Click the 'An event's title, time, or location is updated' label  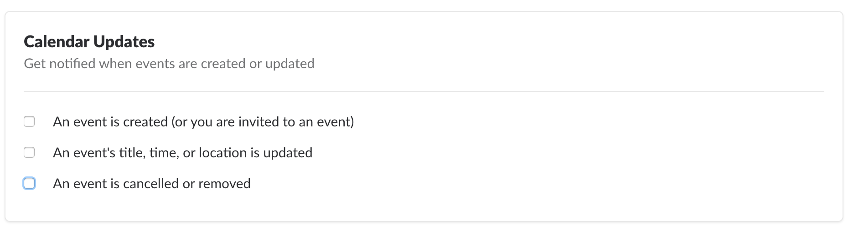tap(182, 153)
